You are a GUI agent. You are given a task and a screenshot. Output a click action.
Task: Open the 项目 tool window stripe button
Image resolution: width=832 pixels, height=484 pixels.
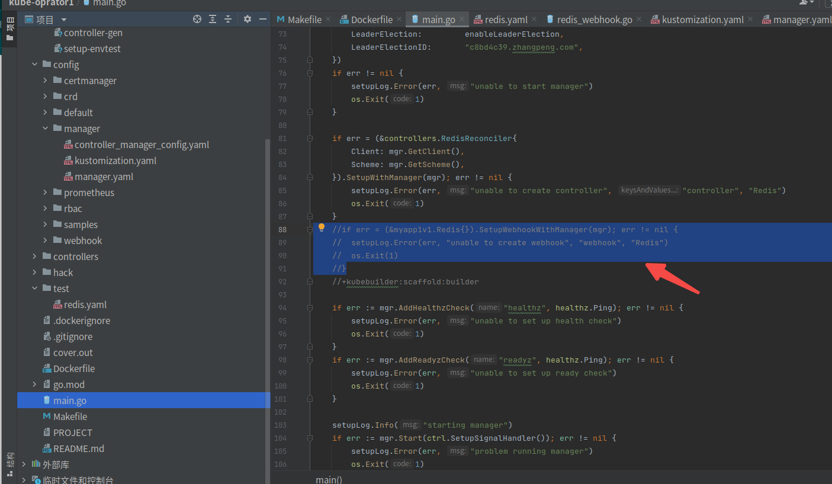[x=9, y=30]
